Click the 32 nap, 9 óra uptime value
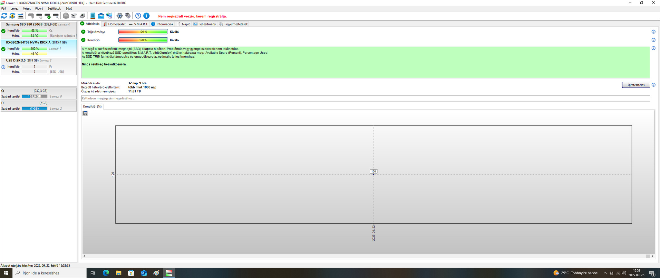Image resolution: width=660 pixels, height=278 pixels. [x=137, y=83]
